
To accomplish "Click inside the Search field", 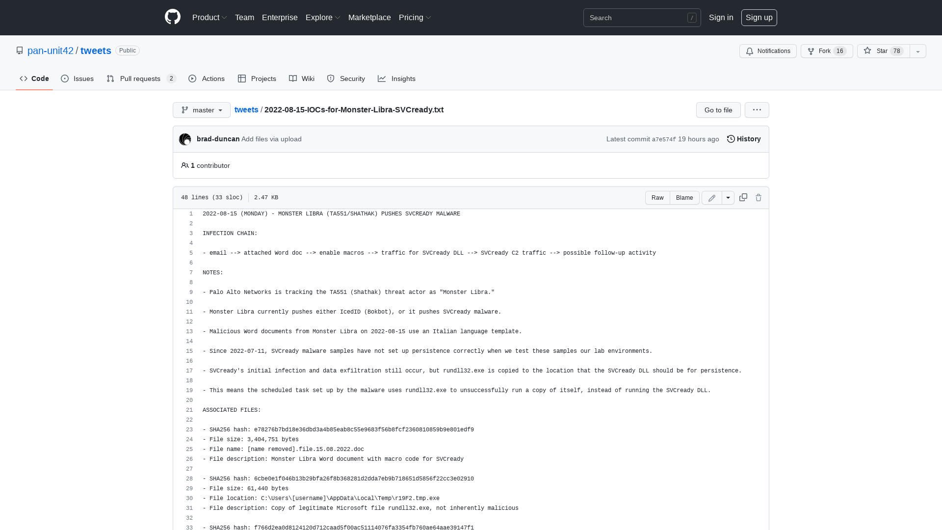I will (638, 18).
